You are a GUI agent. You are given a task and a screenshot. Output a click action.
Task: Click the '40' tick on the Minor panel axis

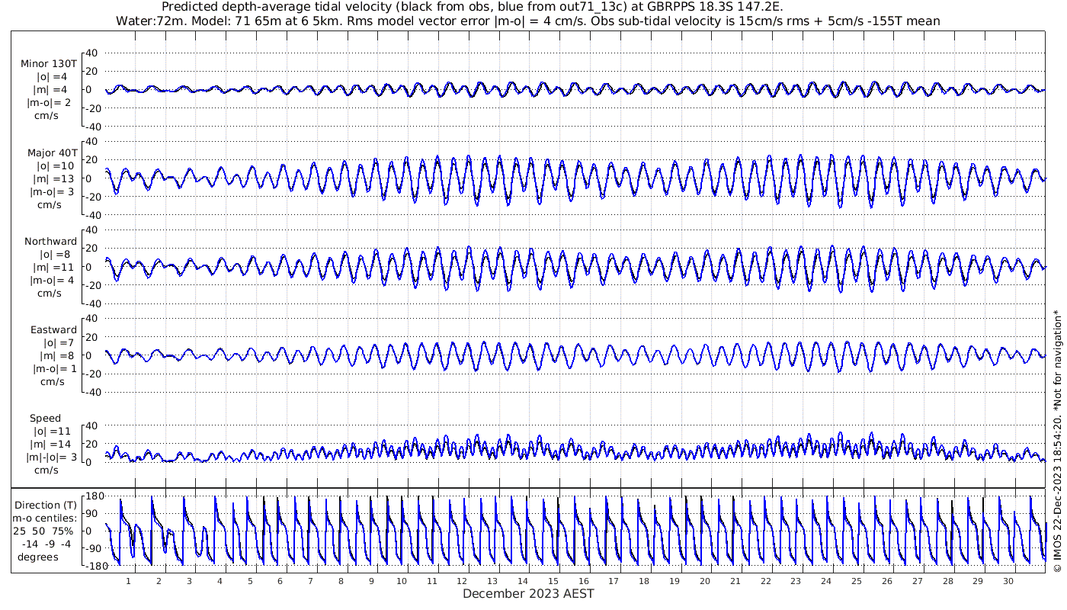pos(92,53)
